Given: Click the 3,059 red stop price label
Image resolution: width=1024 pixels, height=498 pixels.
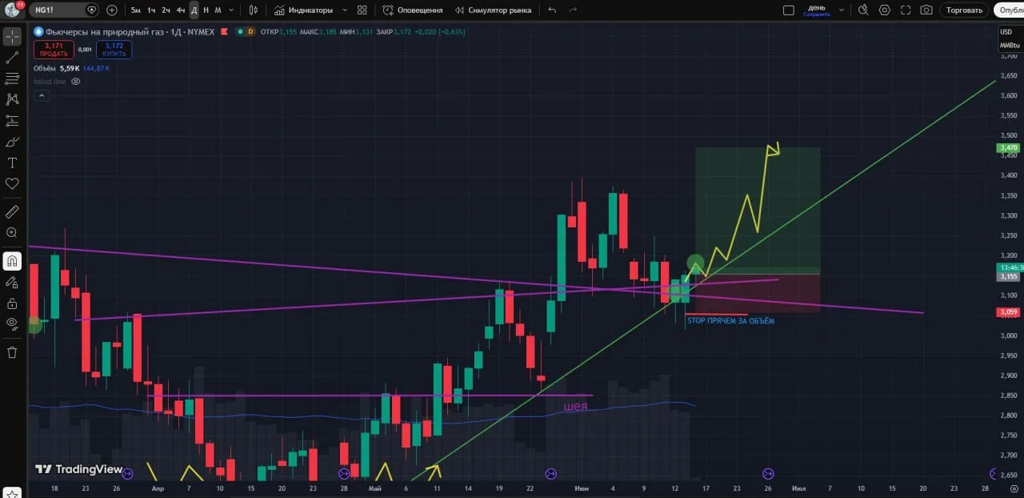Looking at the screenshot, I should [x=1008, y=312].
